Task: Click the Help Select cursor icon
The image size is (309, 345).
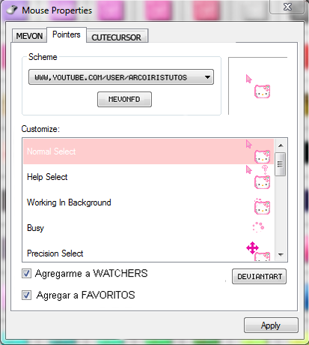Action: click(x=258, y=177)
